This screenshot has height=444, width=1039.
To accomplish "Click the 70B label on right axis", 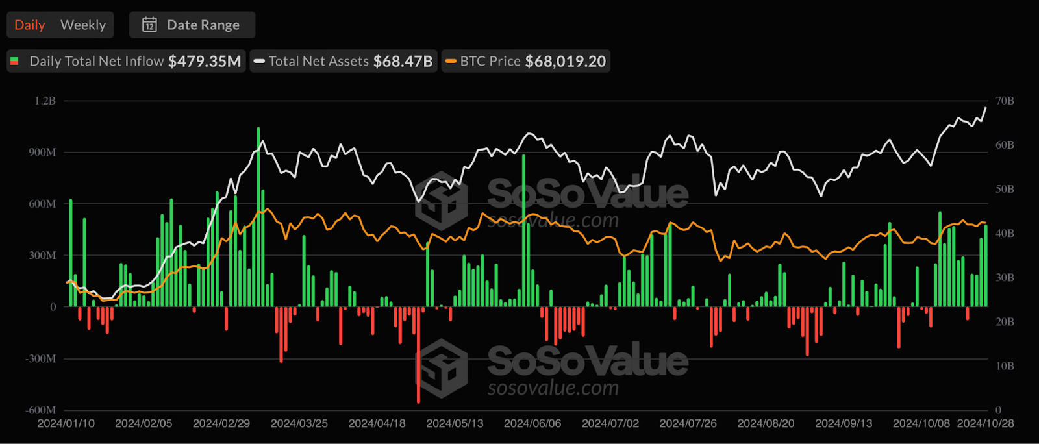I will 1004,101.
